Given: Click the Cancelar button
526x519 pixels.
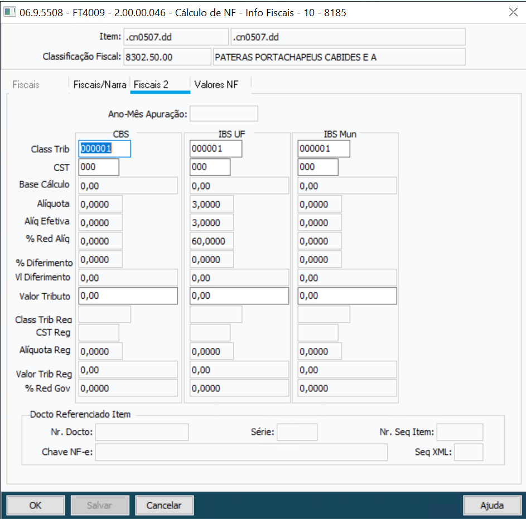Looking at the screenshot, I should click(x=164, y=505).
